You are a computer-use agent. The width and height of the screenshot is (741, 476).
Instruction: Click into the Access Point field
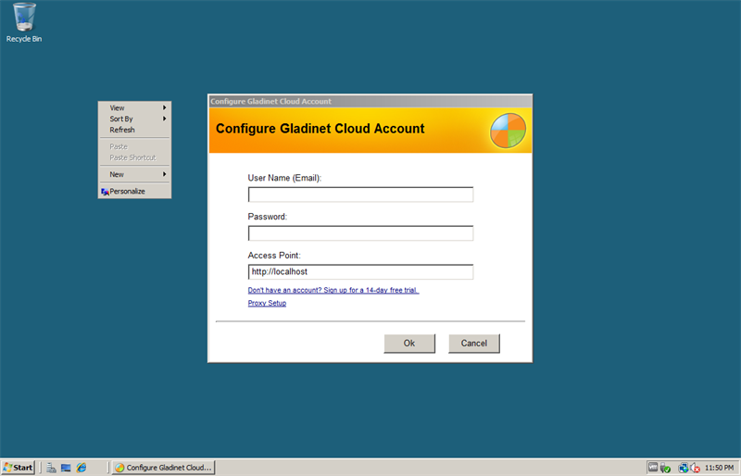coord(360,271)
